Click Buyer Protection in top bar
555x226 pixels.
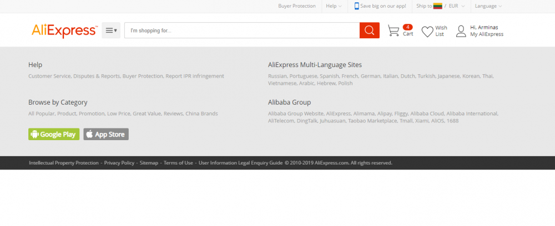point(296,6)
